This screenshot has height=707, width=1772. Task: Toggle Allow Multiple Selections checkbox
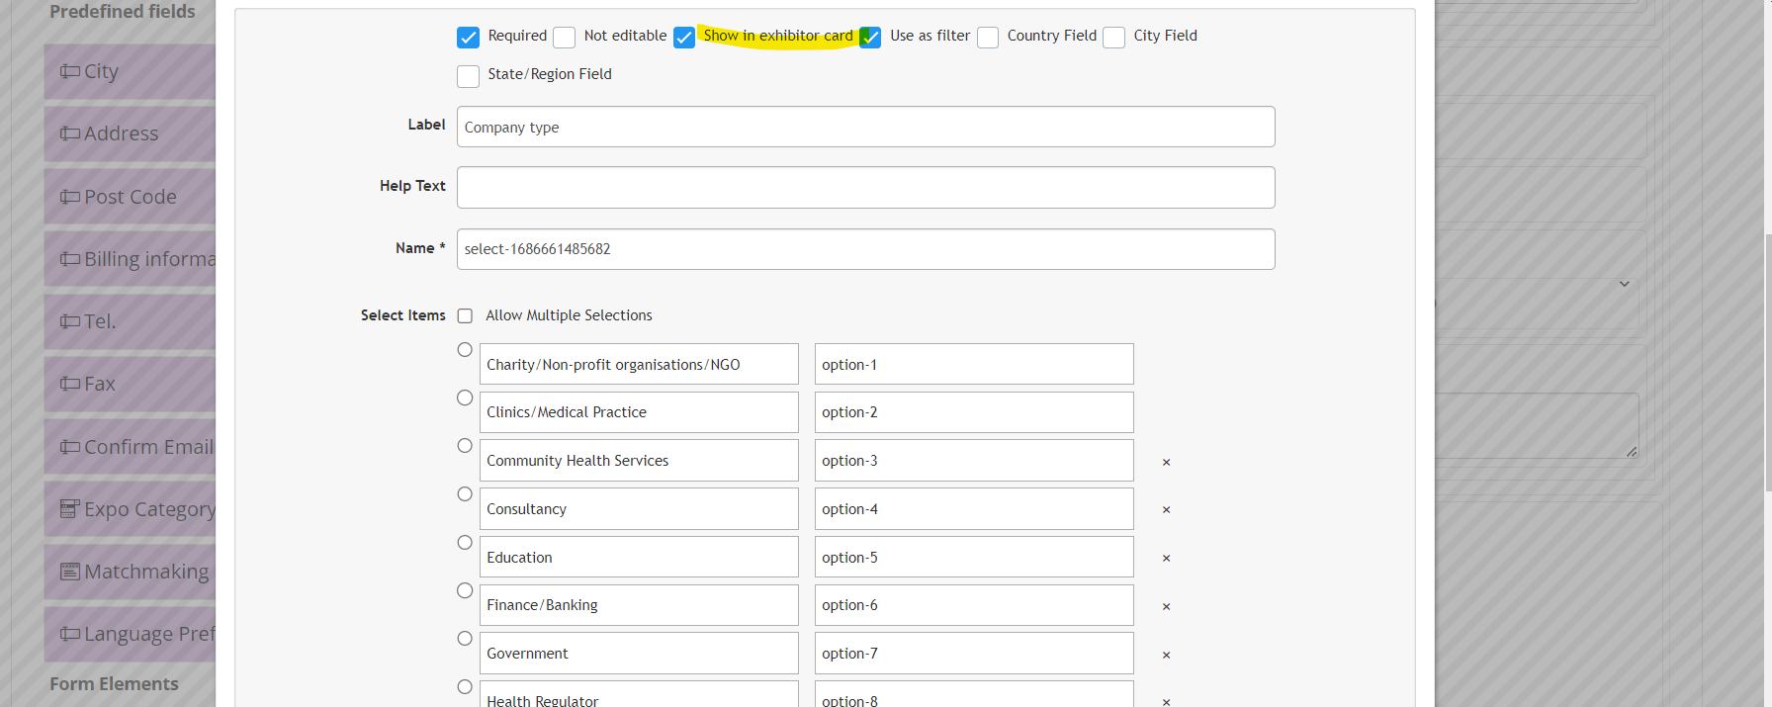(465, 316)
